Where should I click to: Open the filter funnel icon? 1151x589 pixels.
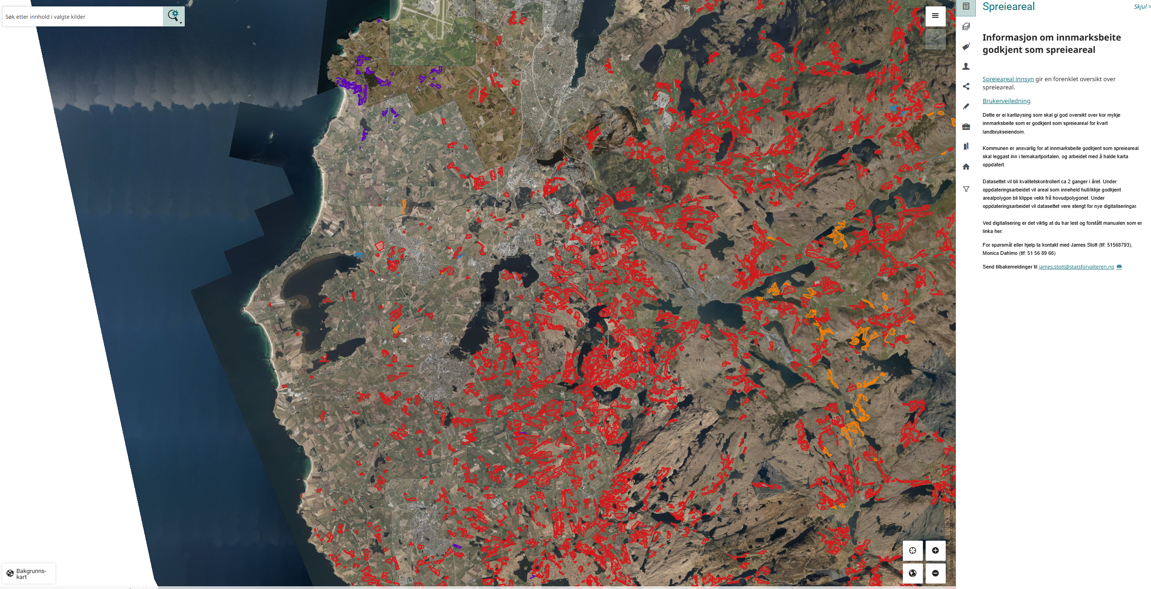966,189
